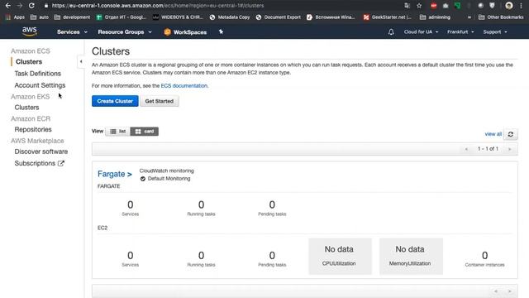This screenshot has height=298, width=529.
Task: Open Account Settings in sidebar
Action: pyautogui.click(x=40, y=85)
